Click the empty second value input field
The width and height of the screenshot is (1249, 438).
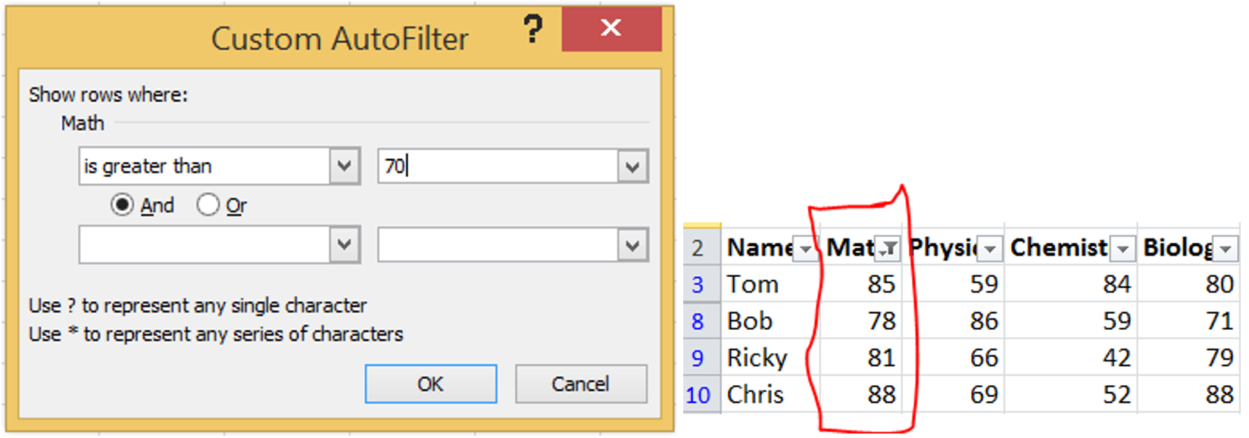(497, 244)
